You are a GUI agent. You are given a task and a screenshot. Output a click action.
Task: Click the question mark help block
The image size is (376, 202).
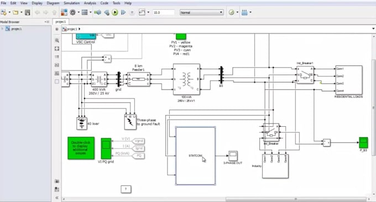(126, 189)
